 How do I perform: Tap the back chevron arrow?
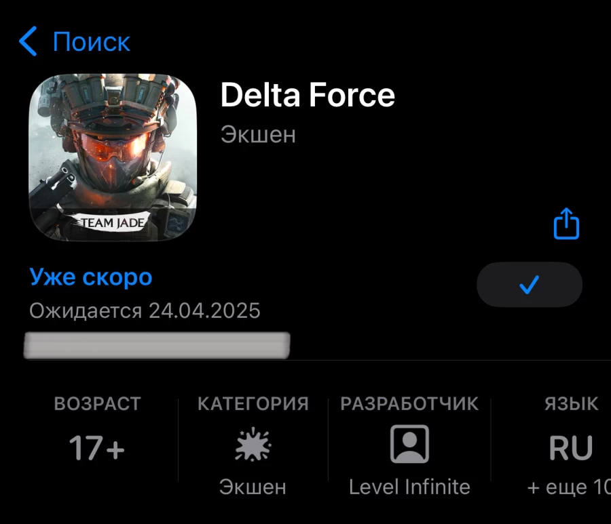(29, 41)
